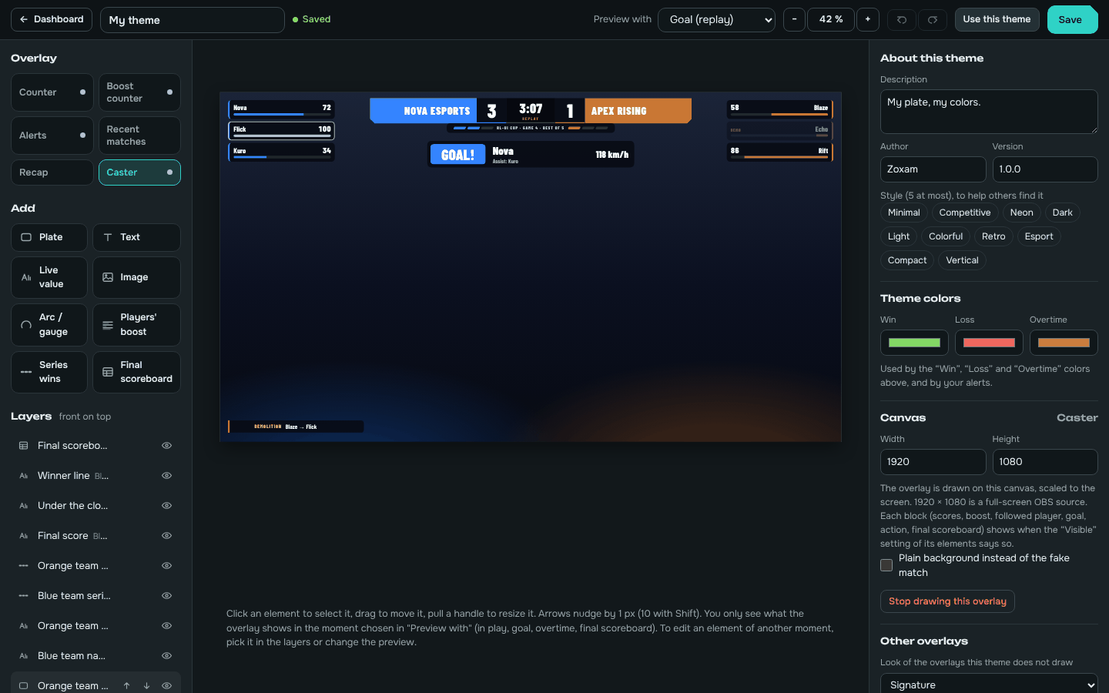This screenshot has width=1109, height=693.
Task: Click Stop drawing this overlay
Action: (x=947, y=601)
